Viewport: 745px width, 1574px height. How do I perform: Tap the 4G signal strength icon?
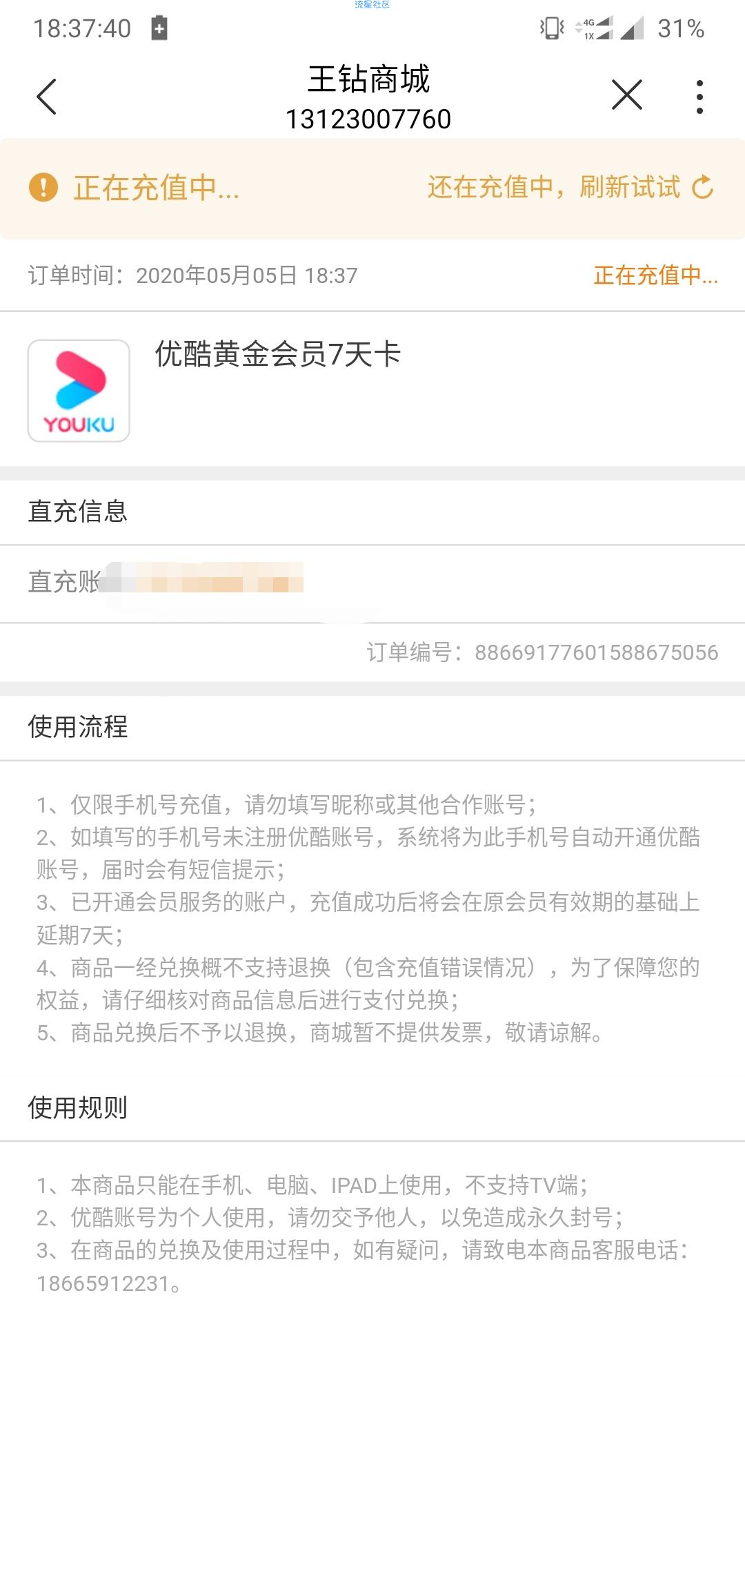594,28
